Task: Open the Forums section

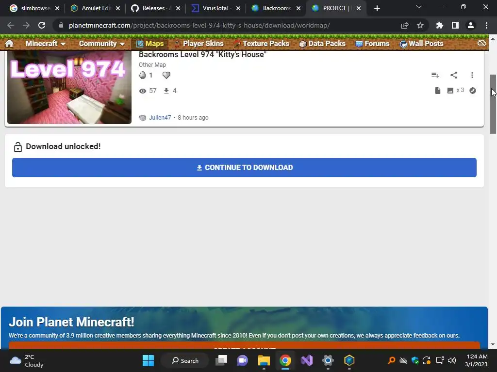Action: pos(372,44)
